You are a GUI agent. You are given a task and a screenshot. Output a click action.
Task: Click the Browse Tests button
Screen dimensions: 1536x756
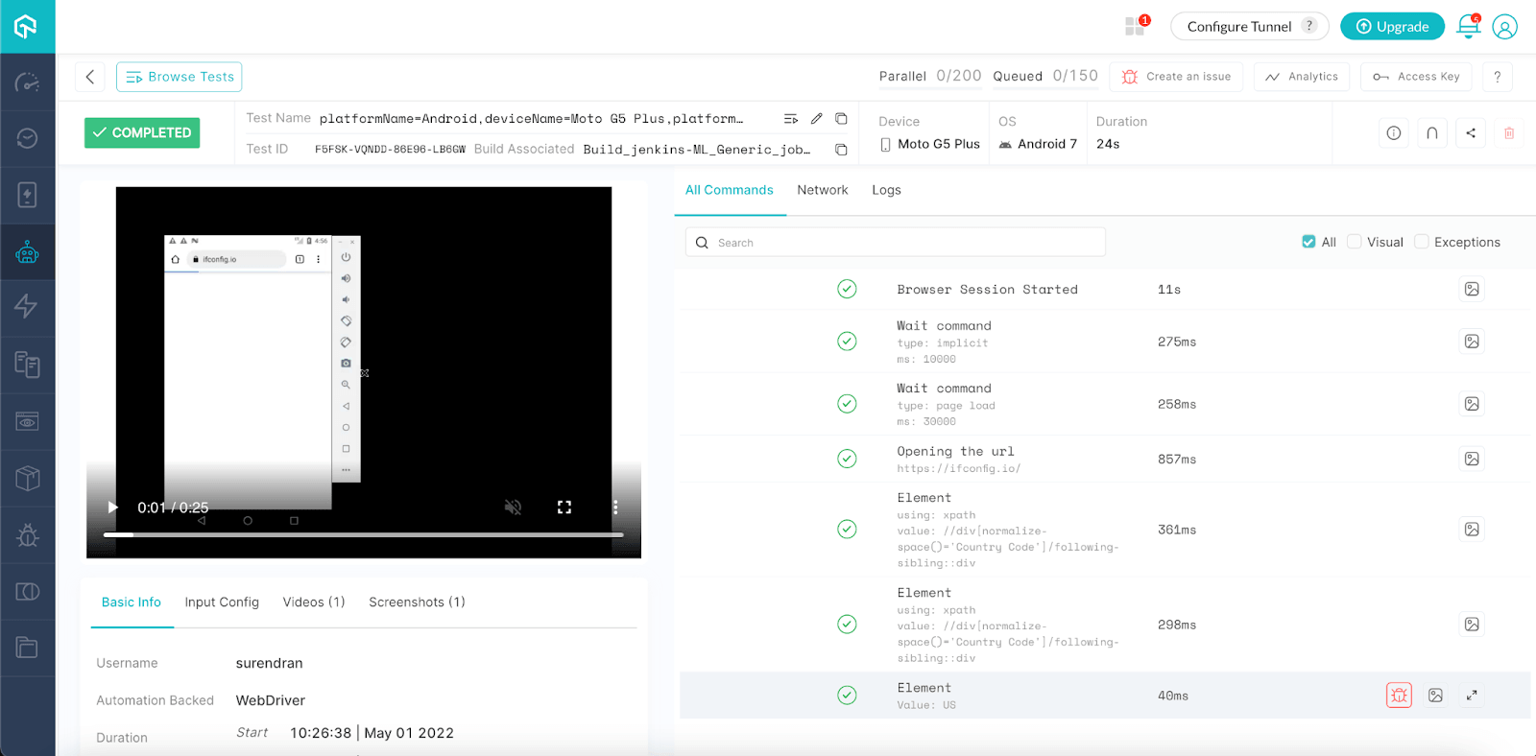click(x=180, y=77)
